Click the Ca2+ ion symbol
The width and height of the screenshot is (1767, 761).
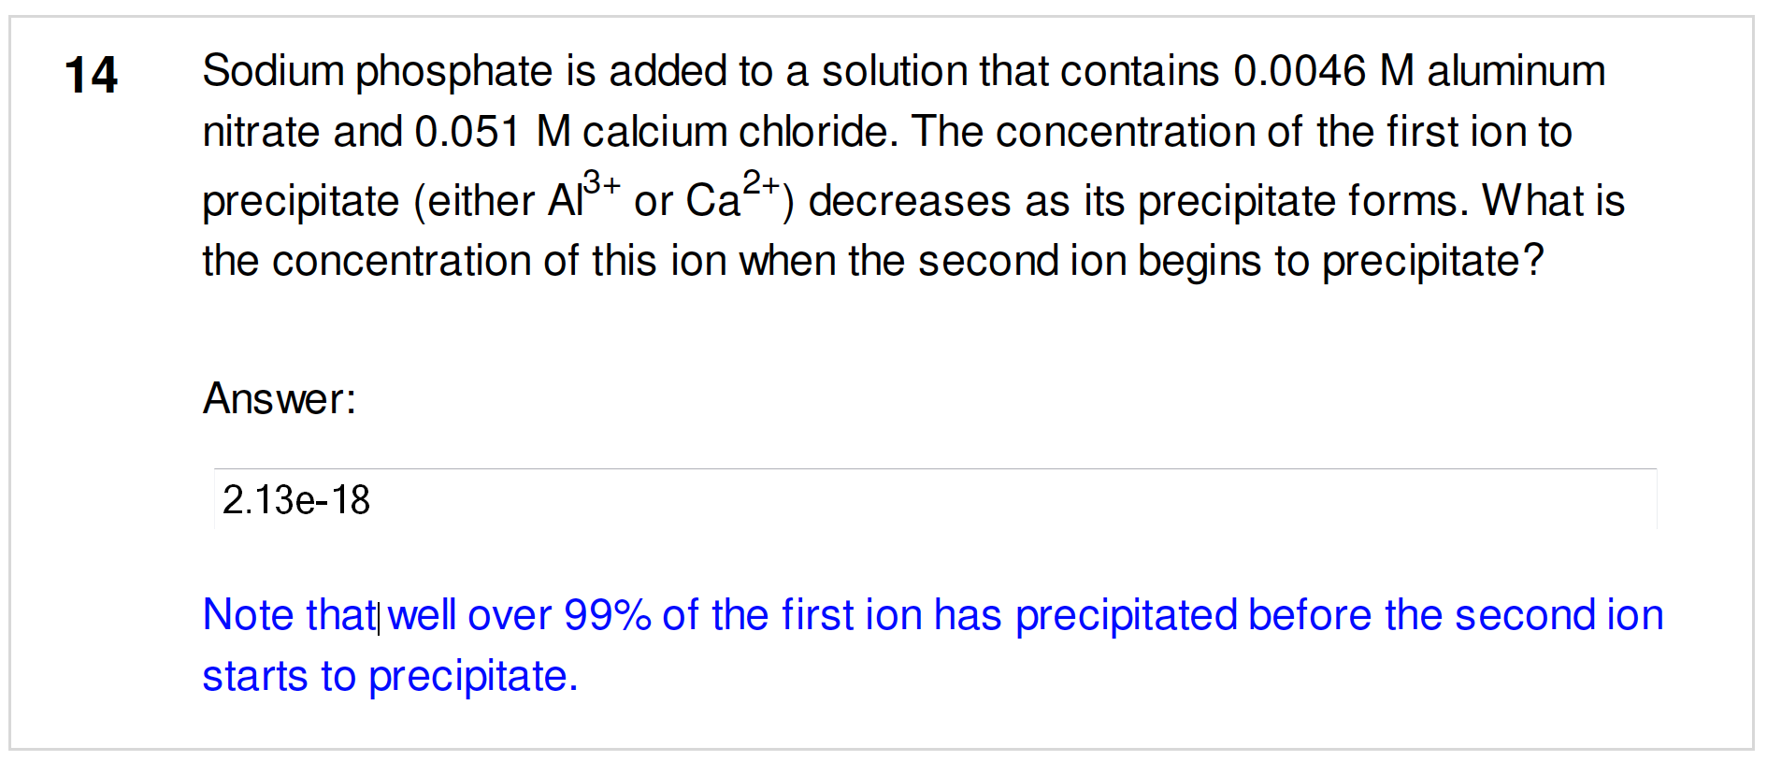point(732,196)
